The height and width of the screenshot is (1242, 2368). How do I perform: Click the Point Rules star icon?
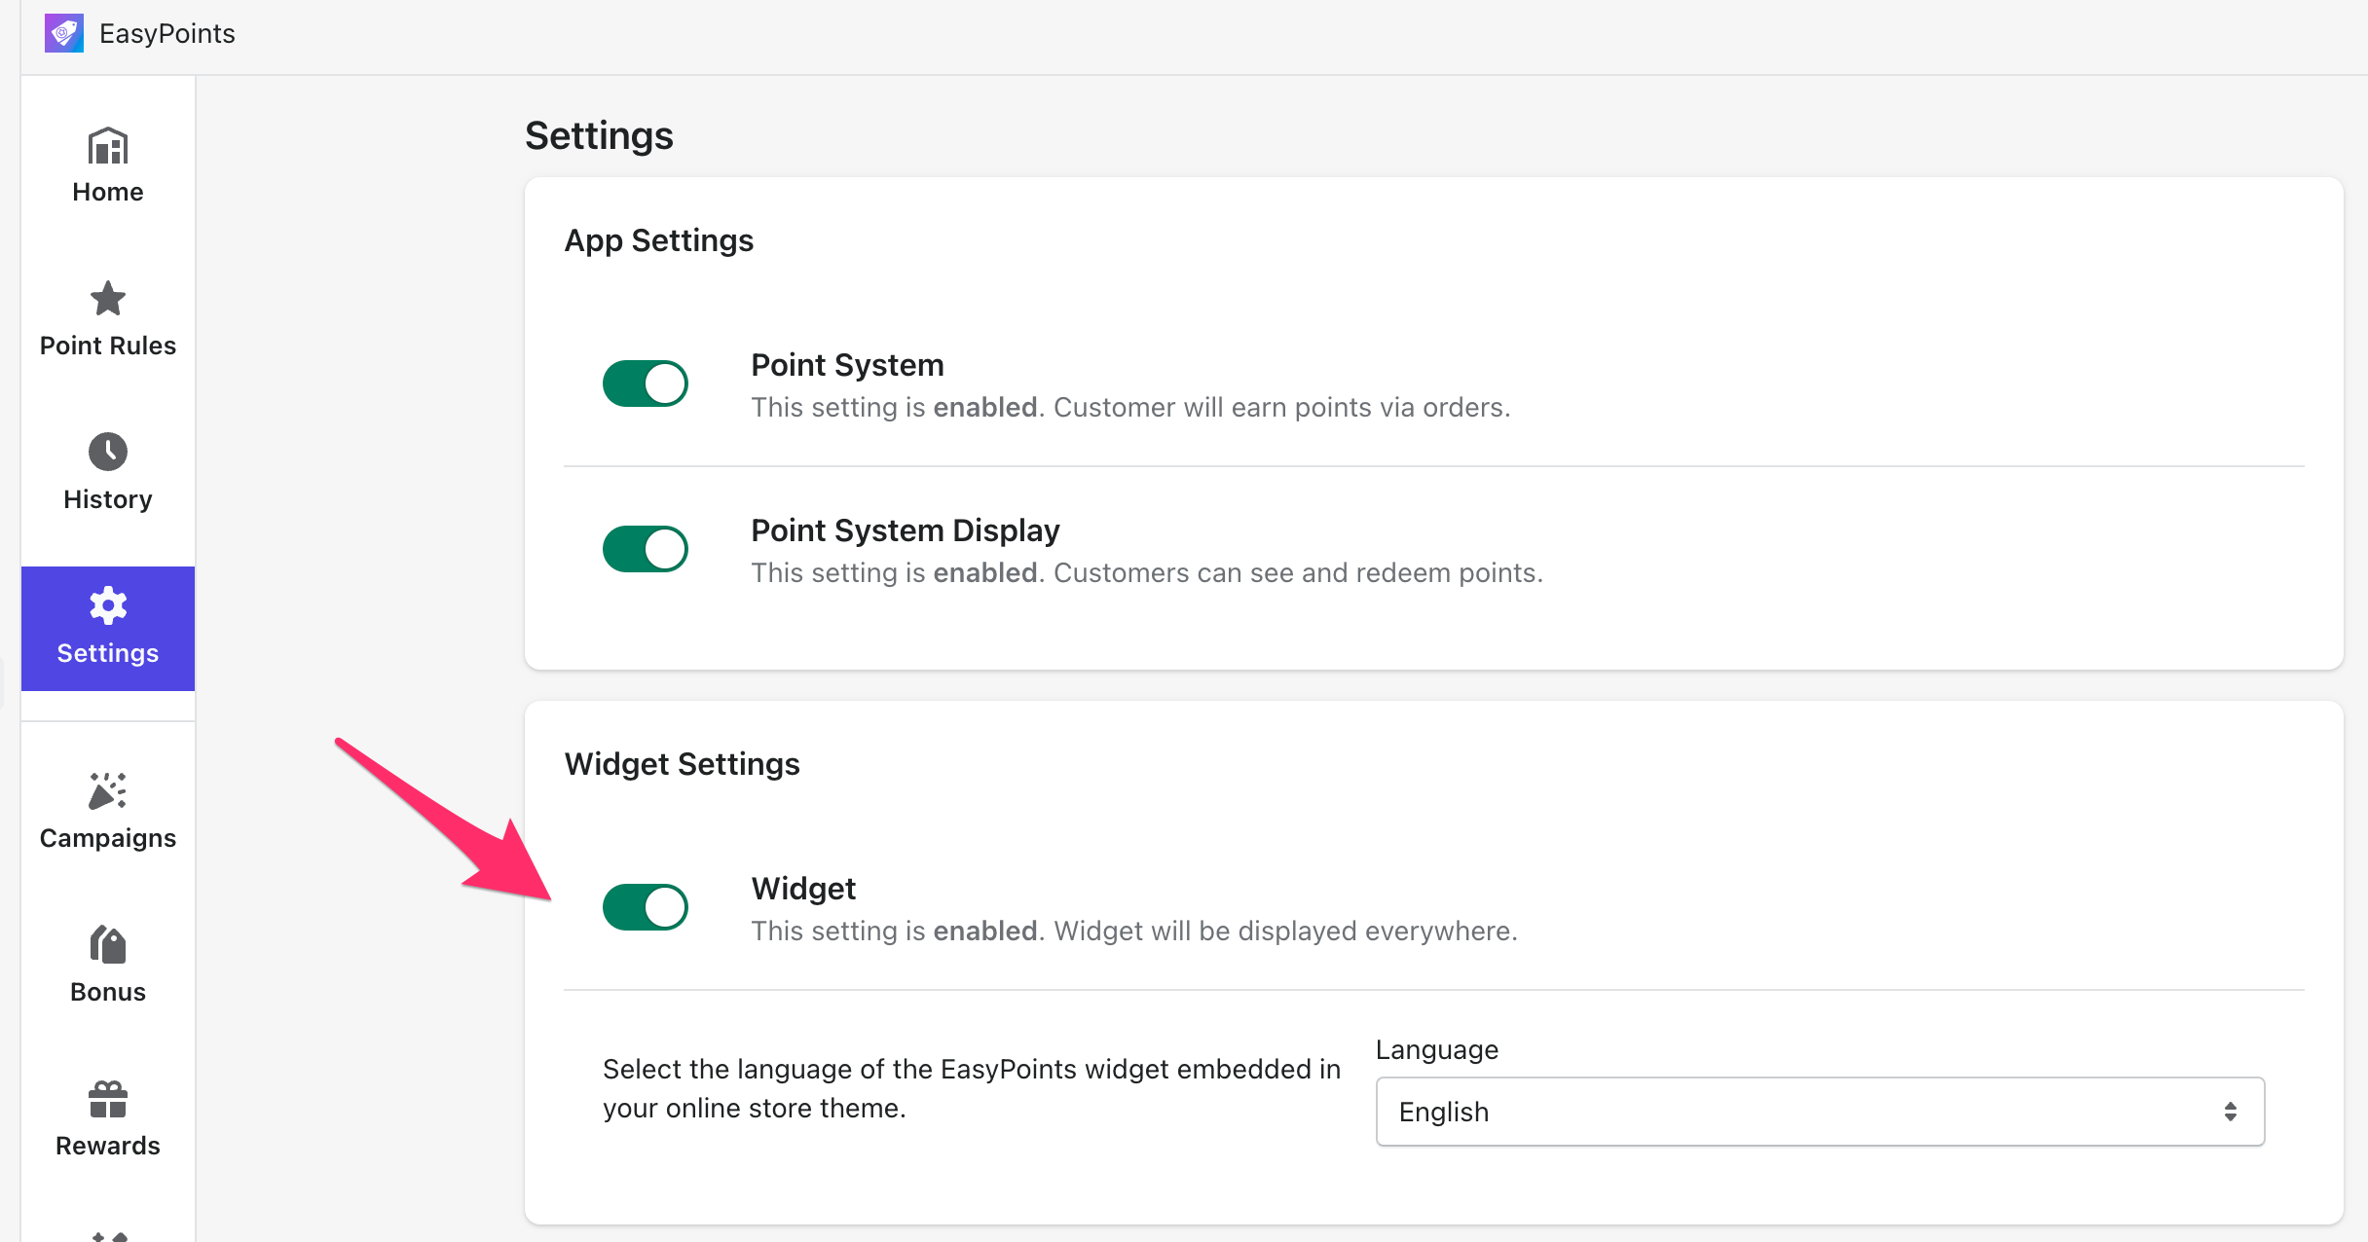pos(107,299)
